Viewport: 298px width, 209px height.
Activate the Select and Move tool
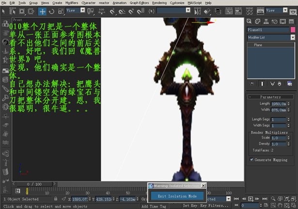(42, 12)
